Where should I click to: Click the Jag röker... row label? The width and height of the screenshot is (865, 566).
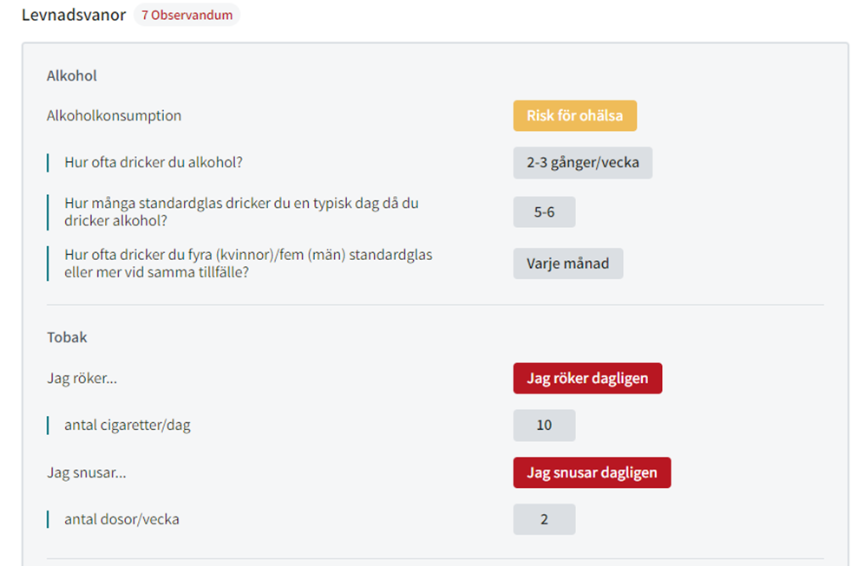click(82, 379)
